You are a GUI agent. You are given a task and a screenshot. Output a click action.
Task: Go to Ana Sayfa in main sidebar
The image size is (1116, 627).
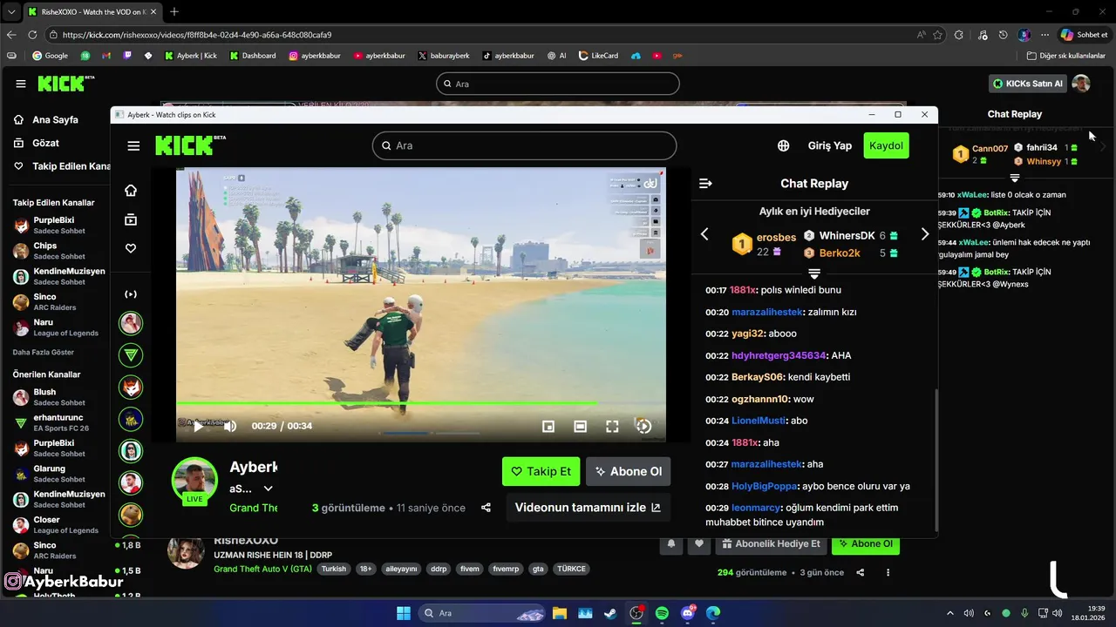[x=55, y=120]
